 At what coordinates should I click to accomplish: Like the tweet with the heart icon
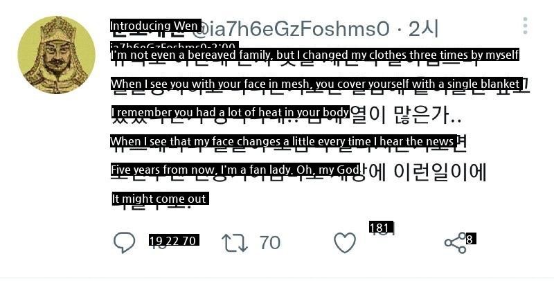click(x=344, y=242)
